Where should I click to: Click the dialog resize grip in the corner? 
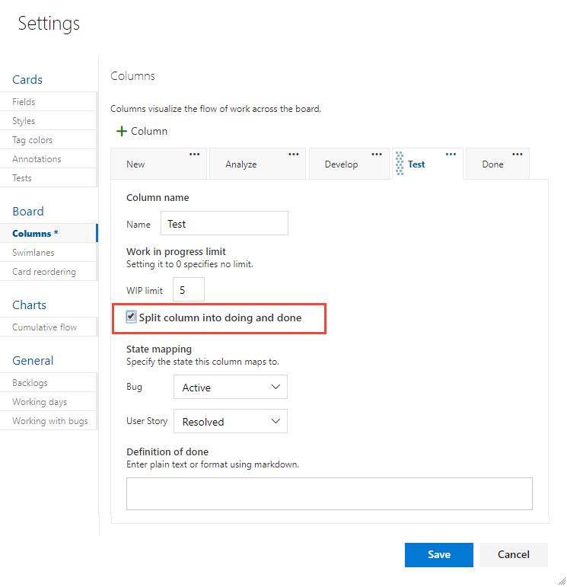(x=562, y=581)
